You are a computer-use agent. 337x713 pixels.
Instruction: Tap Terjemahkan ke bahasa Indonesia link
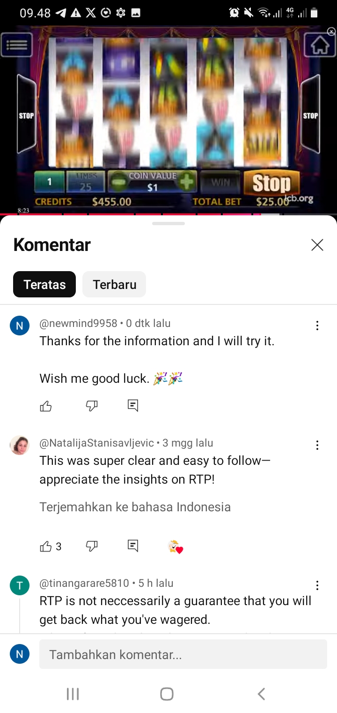(135, 507)
